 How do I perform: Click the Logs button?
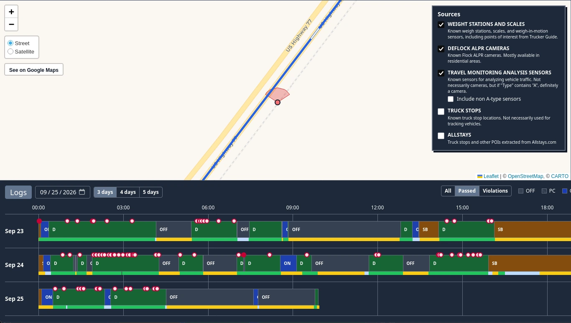[18, 192]
